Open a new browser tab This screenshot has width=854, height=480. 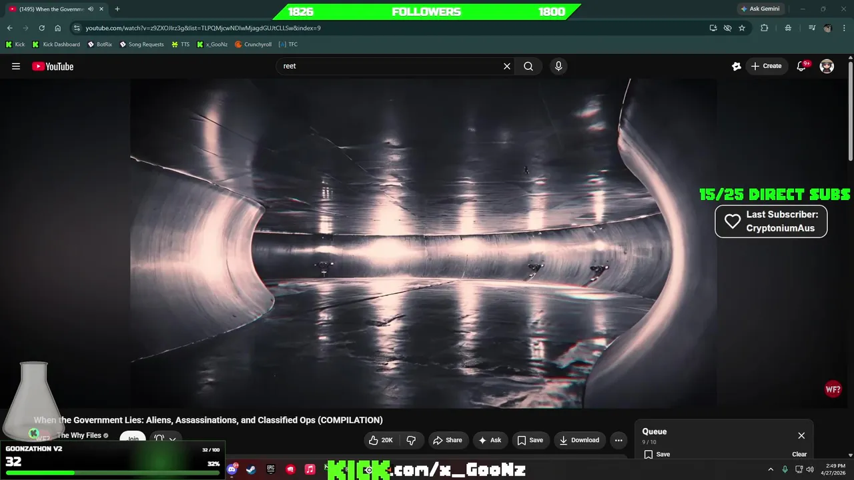[x=117, y=9]
